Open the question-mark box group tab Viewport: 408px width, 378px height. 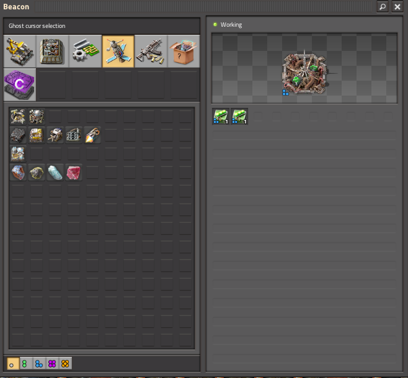184,52
